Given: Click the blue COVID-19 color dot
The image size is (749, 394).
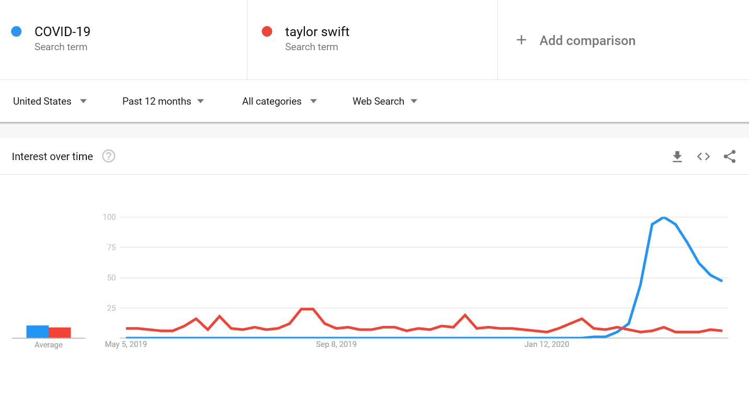Looking at the screenshot, I should (17, 32).
